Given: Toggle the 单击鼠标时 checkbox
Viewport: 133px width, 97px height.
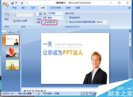Looking at the screenshot, I should [x=67, y=18].
